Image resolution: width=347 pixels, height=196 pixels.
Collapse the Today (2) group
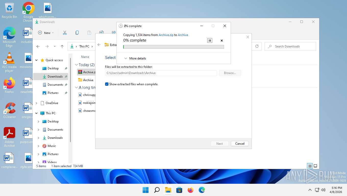[77, 65]
